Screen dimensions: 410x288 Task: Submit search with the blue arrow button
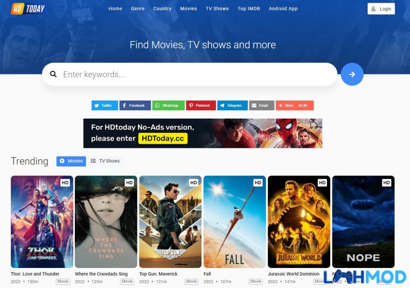[x=352, y=74]
